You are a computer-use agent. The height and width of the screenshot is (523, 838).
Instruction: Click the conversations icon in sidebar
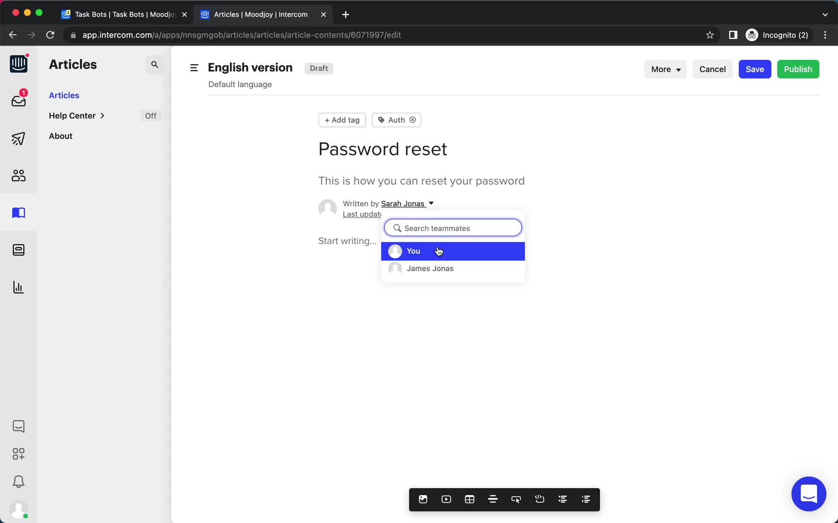[19, 427]
